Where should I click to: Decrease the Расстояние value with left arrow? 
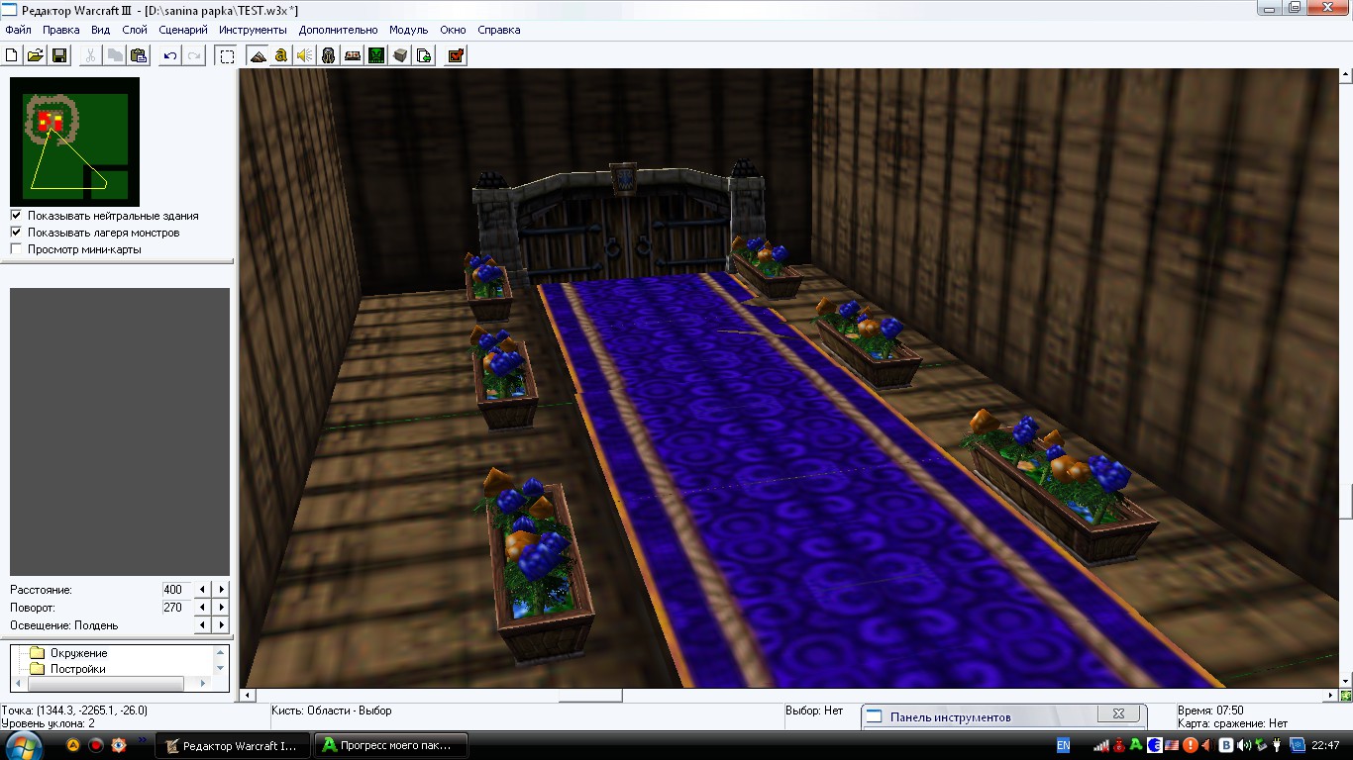[x=203, y=589]
